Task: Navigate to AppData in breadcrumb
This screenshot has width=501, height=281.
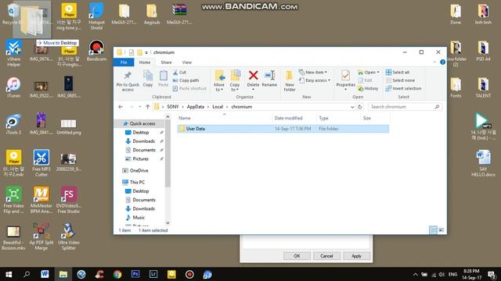Action: click(x=195, y=107)
